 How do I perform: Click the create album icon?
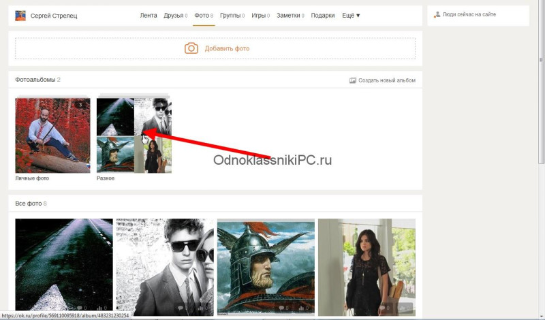click(352, 80)
